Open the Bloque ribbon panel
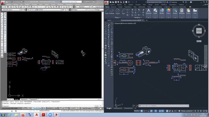Viewport: 209px width, 117px height. coord(162,13)
